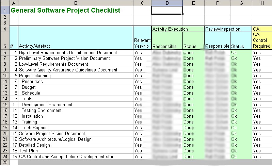Viewport: 272px width, 167px height.
Task: Click the 'Test Plan' cell
Action: click(76, 151)
